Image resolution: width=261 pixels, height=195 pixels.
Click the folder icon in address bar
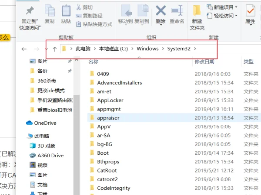tap(64, 49)
